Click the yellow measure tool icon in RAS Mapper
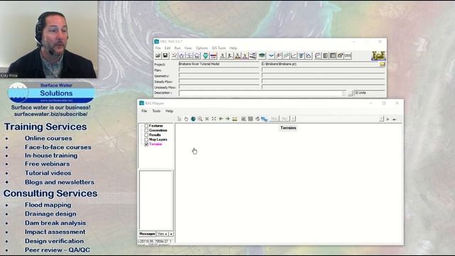This screenshot has height=256, width=455. click(x=235, y=119)
